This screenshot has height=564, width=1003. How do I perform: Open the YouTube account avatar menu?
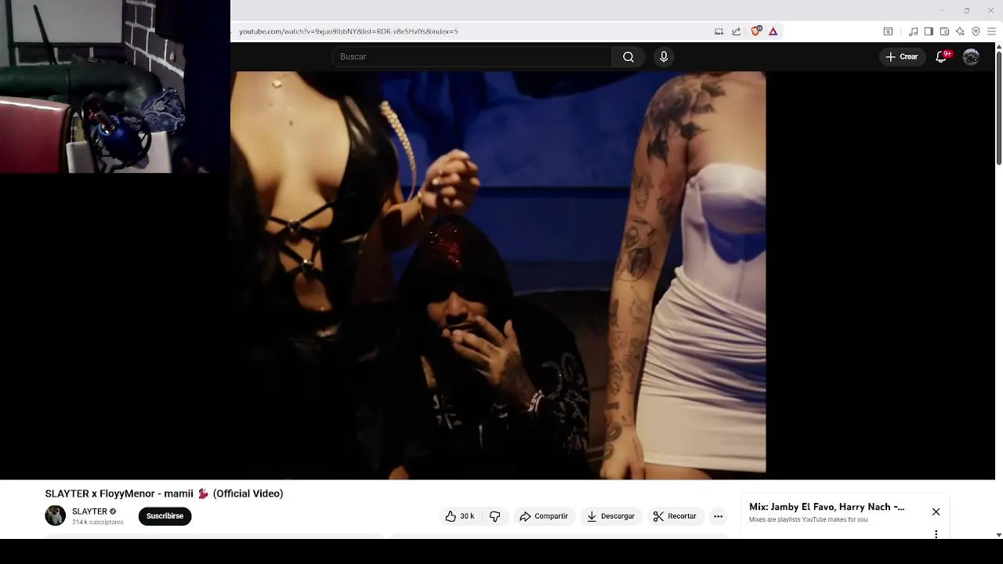click(x=971, y=56)
